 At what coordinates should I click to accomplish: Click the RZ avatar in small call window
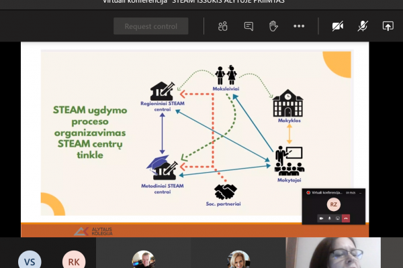[334, 204]
